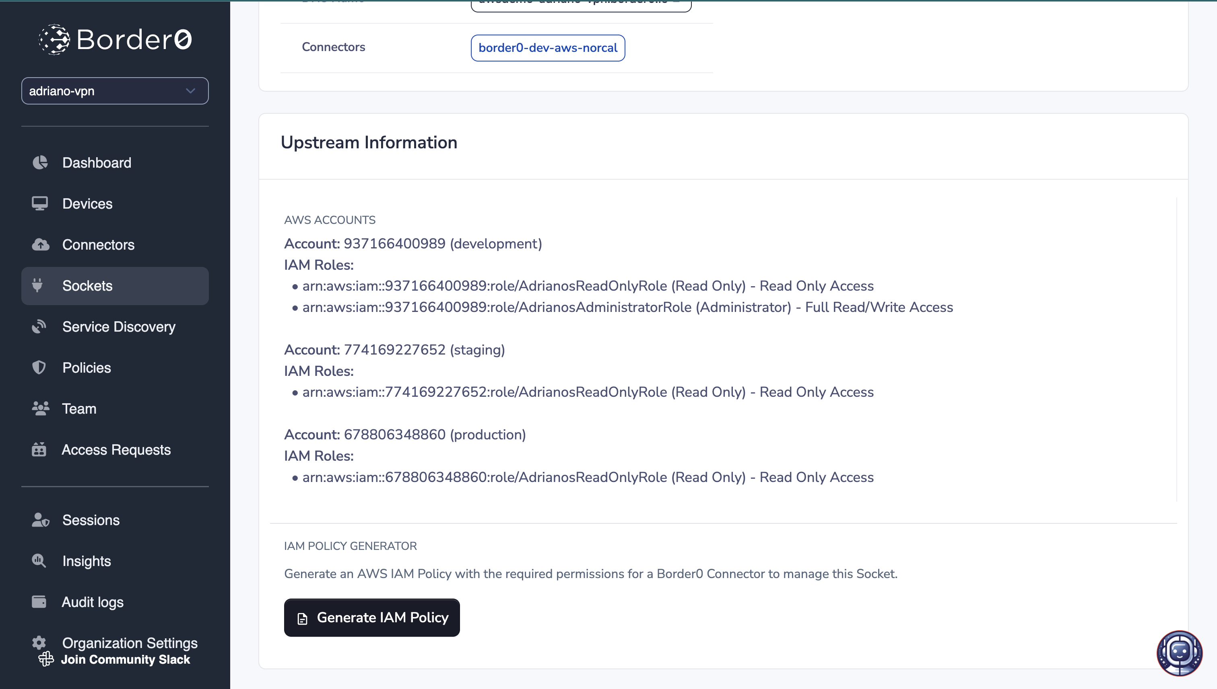Open the Insights menu item

tap(87, 561)
